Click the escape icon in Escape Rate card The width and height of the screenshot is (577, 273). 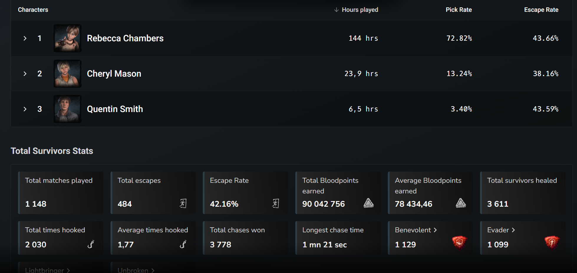tap(276, 203)
